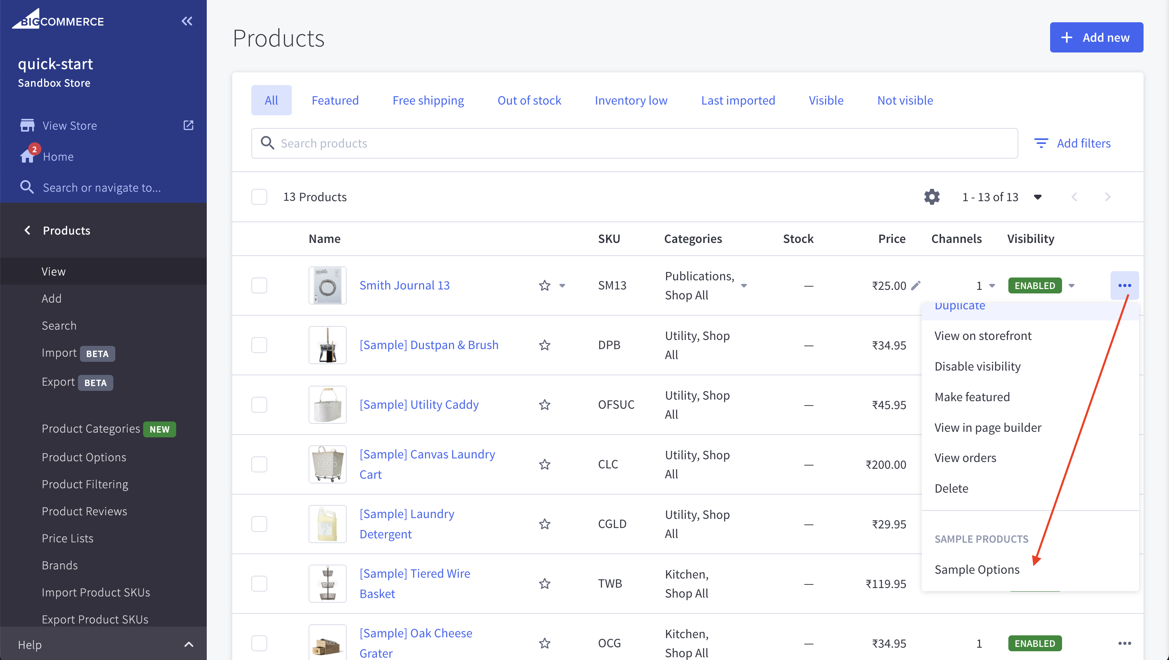This screenshot has height=660, width=1169.
Task: Check the Canvas Laundry Cart row checkbox
Action: (x=259, y=464)
